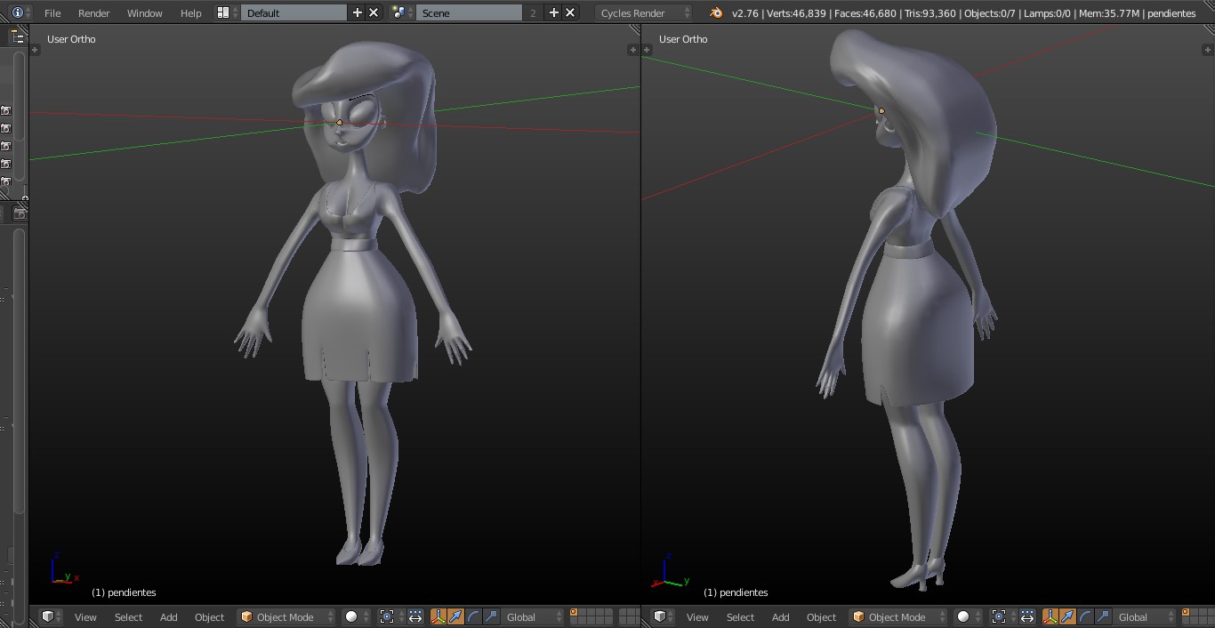Add a new scene
This screenshot has width=1215, height=628.
click(554, 12)
